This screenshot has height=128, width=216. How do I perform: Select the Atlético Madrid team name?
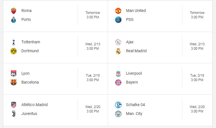pos(34,105)
